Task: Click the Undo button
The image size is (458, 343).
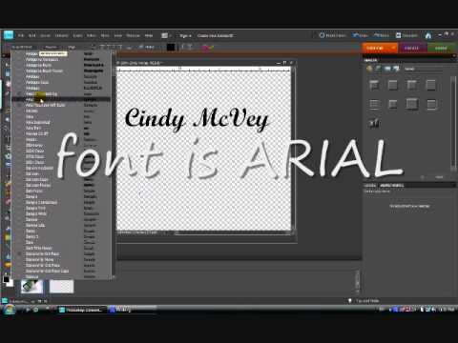Action: point(361,35)
